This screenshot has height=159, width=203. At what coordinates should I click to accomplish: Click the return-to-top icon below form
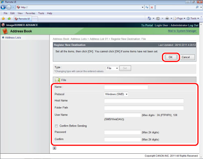[x=54, y=148]
